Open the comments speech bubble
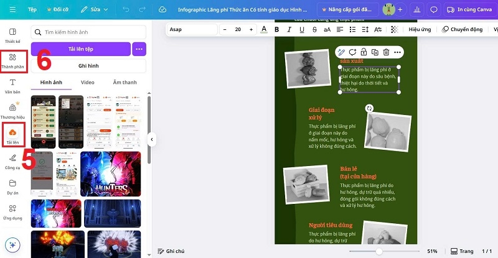 point(434,9)
